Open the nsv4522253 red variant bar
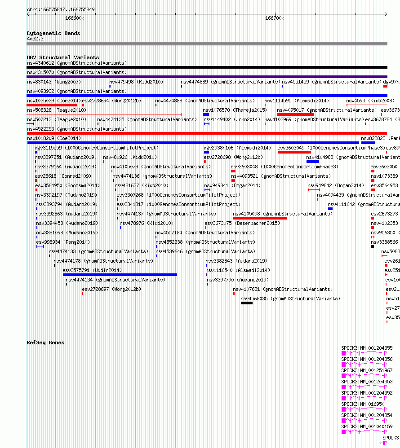 click(207, 133)
